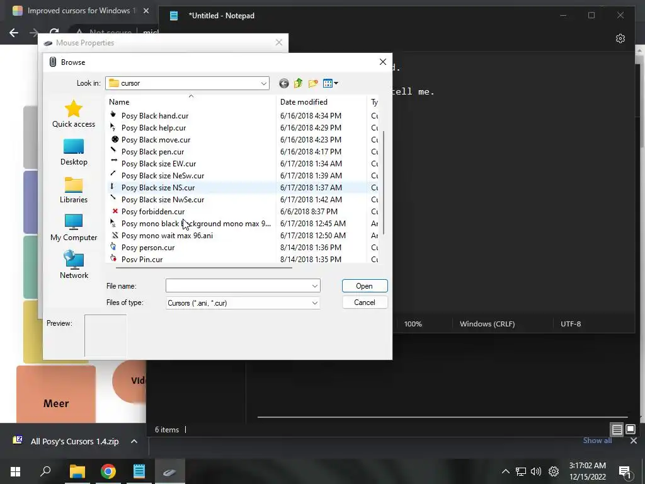Switch to details view in file explorer
The image size is (645, 484).
coord(617,430)
